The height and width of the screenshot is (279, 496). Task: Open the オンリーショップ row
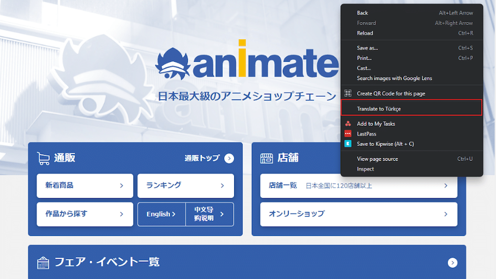(x=358, y=214)
